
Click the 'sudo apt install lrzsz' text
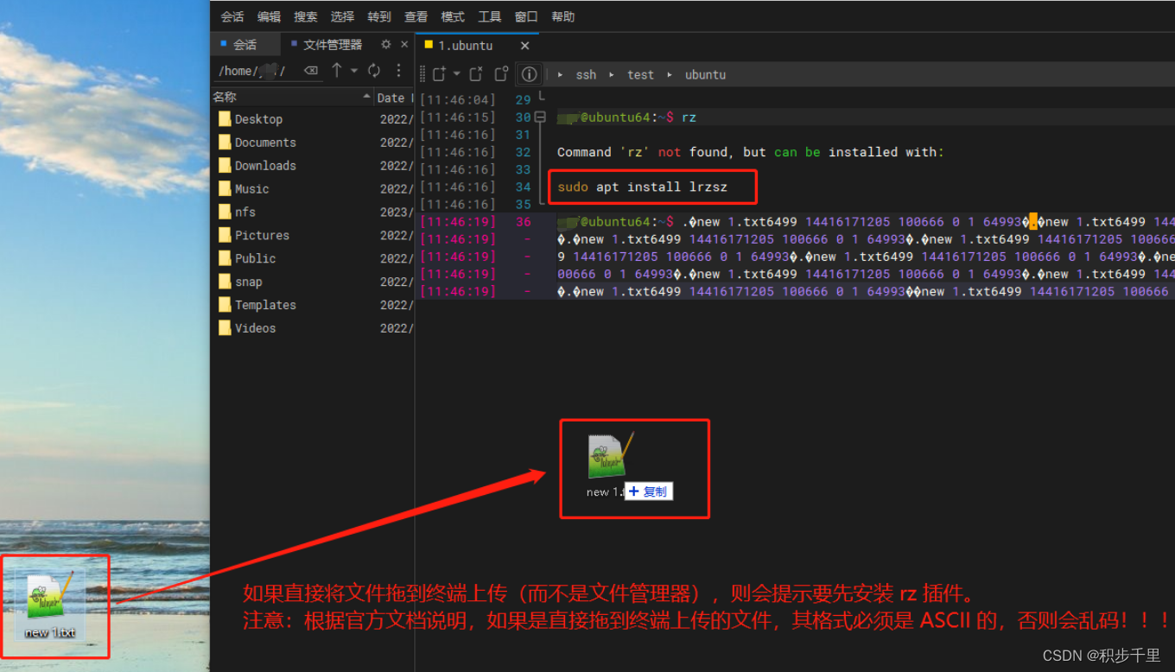coord(642,187)
